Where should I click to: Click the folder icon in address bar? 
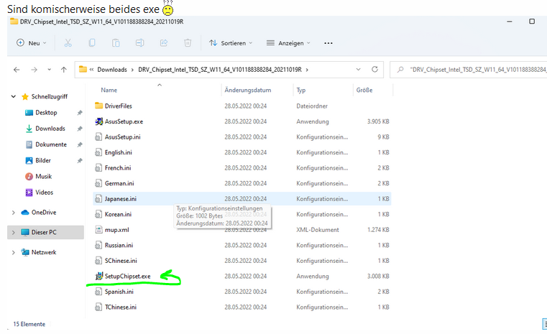[x=83, y=70]
